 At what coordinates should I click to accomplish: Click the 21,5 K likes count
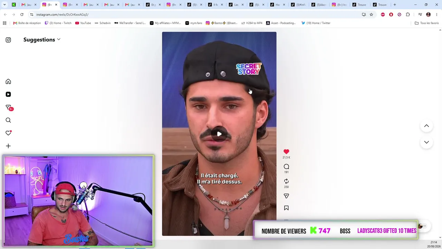coord(286,157)
